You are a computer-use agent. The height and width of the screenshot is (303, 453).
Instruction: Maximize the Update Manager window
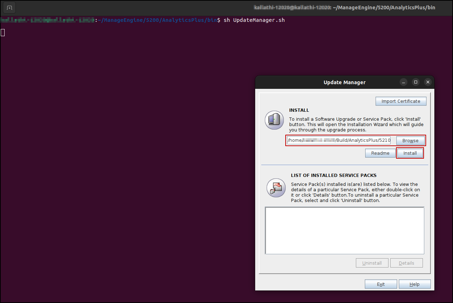416,82
